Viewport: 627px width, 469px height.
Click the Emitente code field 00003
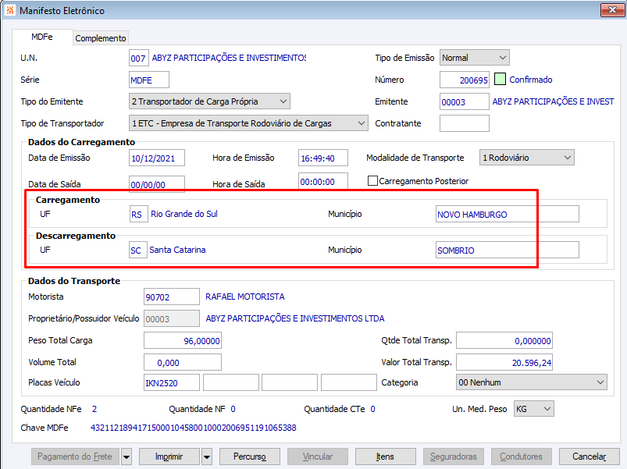[465, 101]
